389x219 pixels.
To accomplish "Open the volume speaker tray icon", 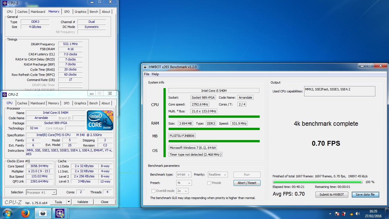I will click(x=358, y=214).
